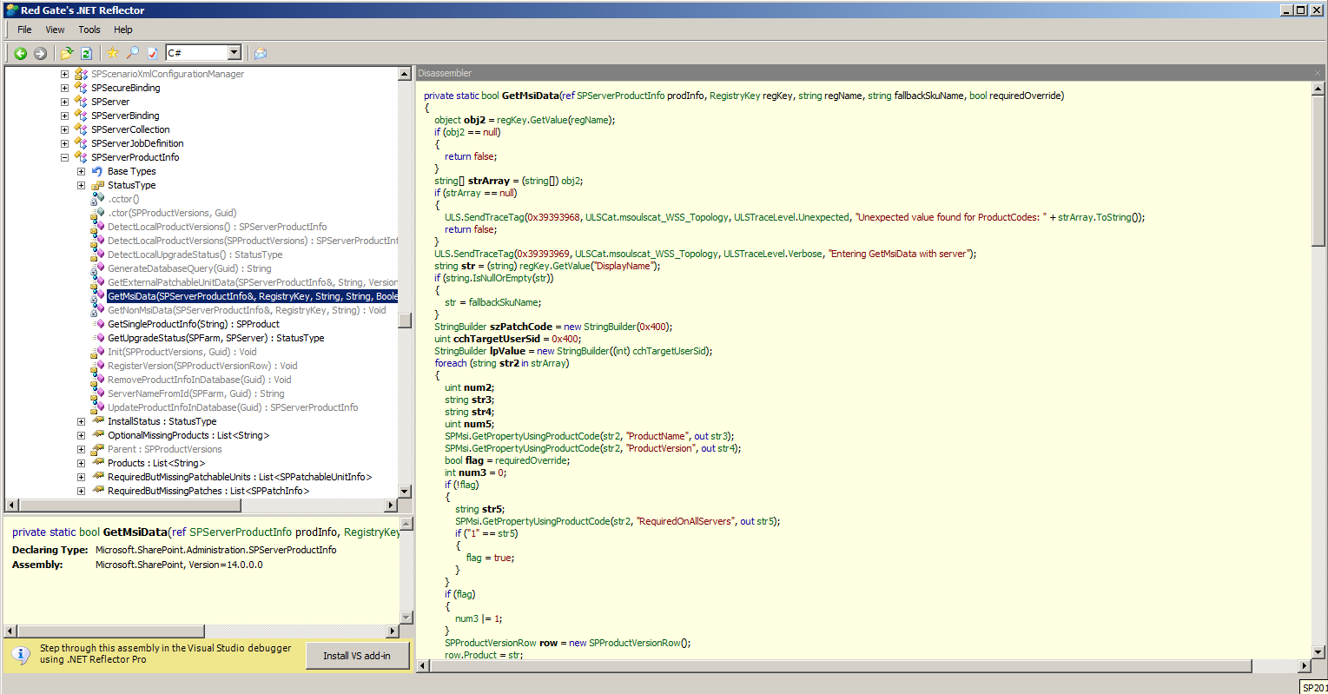Image resolution: width=1328 pixels, height=694 pixels.
Task: Collapse the SPServerProductInfo tree node
Action: [64, 157]
